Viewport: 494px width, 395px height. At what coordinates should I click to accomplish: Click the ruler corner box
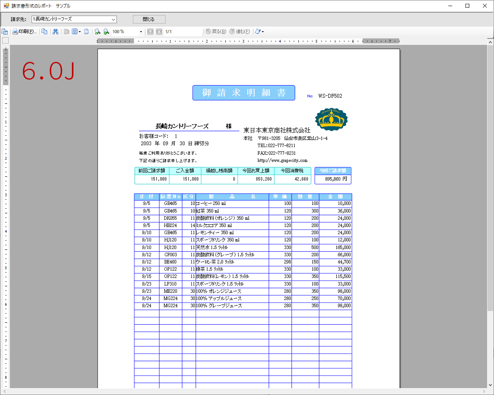(x=6, y=41)
